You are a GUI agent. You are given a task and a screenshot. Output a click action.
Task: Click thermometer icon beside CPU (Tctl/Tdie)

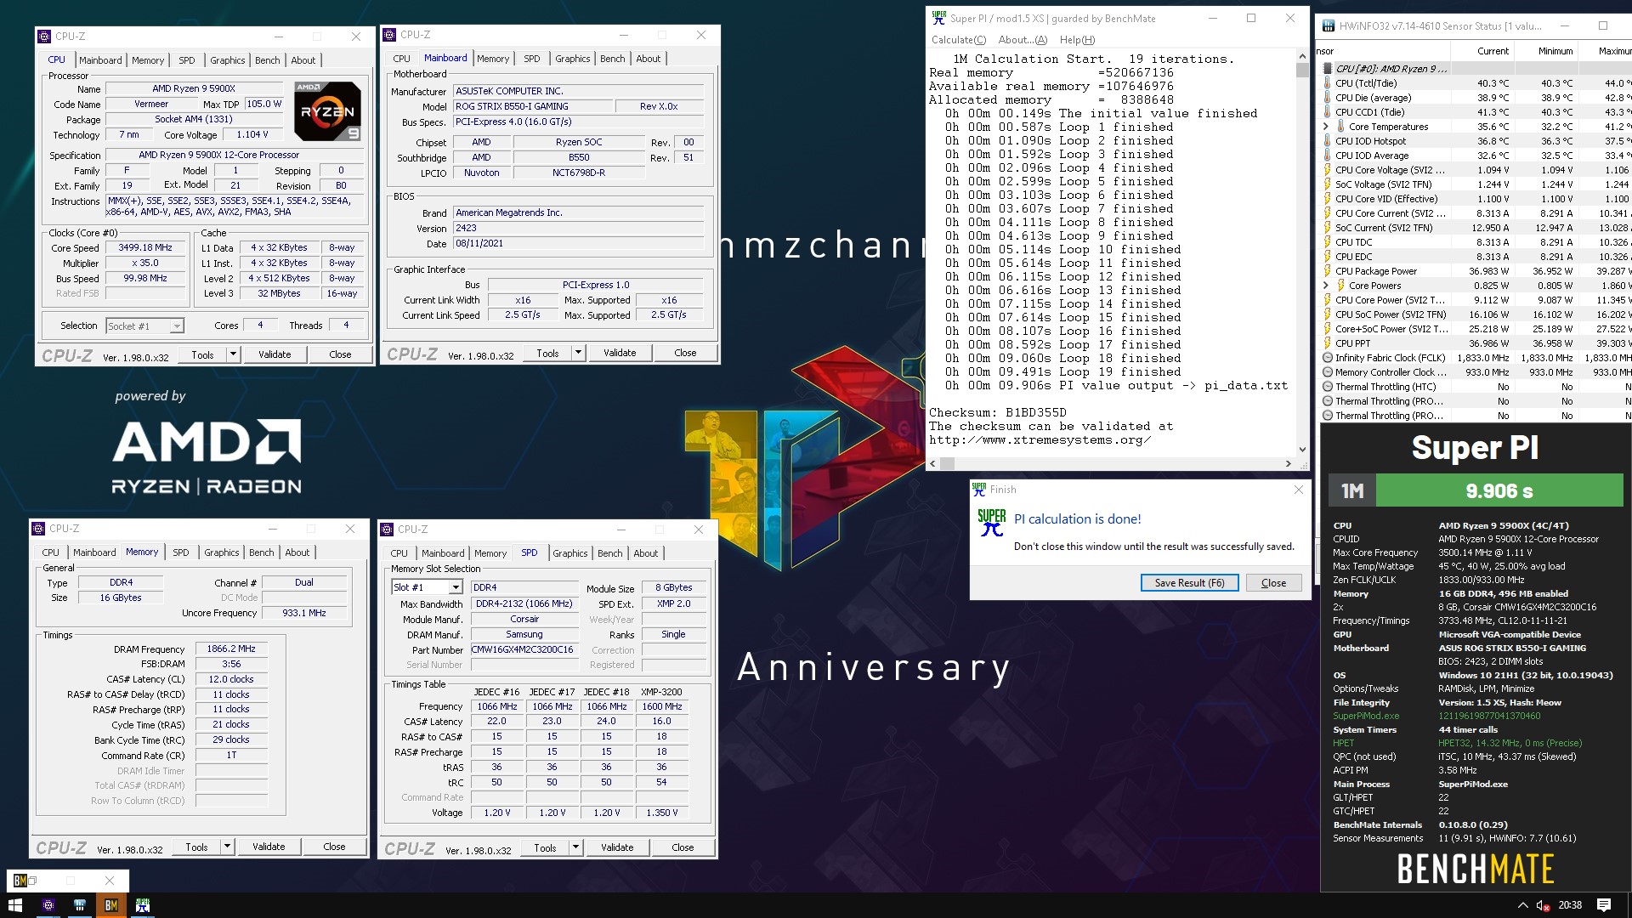pyautogui.click(x=1327, y=83)
